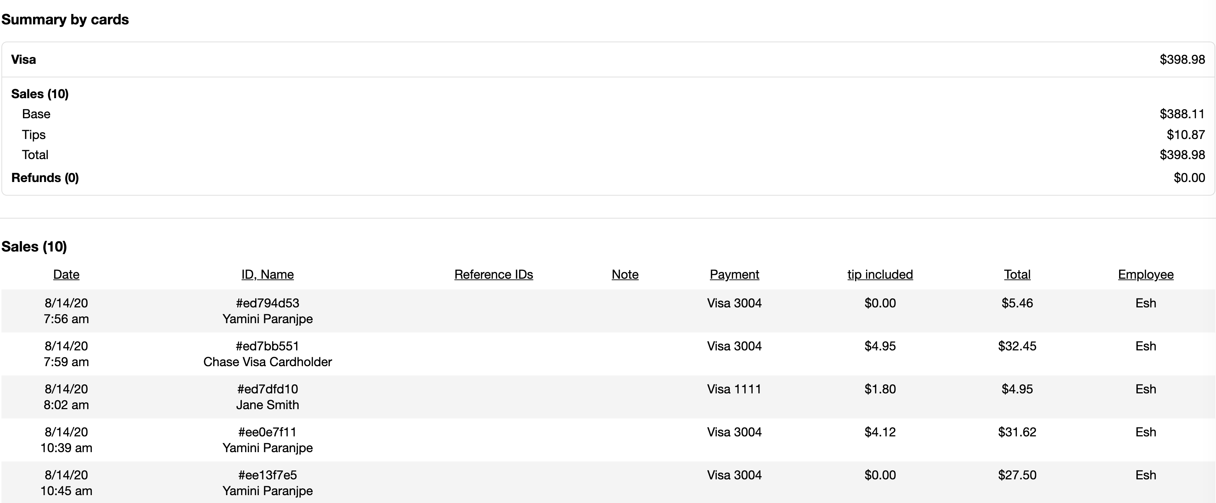Click the $31.62 total amount
The width and height of the screenshot is (1216, 503).
tap(1017, 432)
